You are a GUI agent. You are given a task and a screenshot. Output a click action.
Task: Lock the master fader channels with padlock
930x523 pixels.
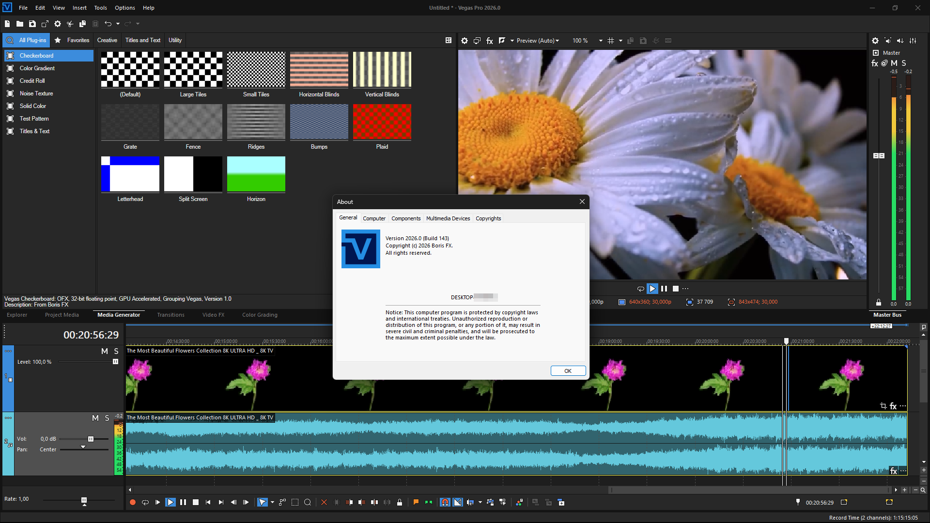pyautogui.click(x=879, y=302)
